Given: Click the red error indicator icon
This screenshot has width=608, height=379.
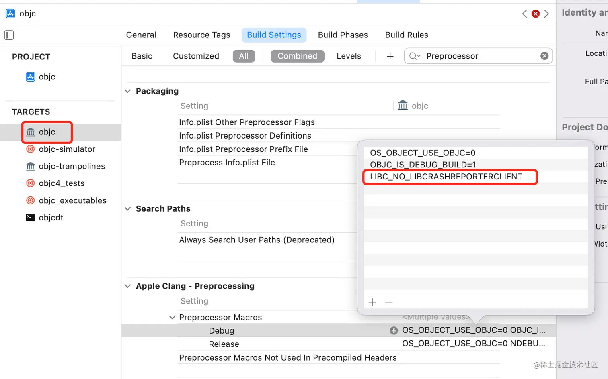Looking at the screenshot, I should tap(535, 14).
